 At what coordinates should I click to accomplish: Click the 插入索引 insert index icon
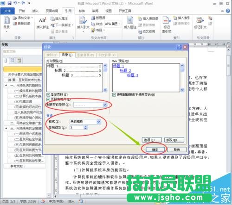click(x=175, y=18)
